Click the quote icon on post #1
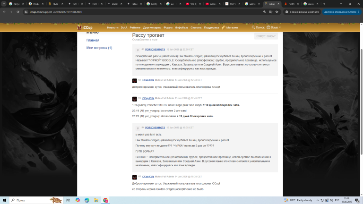 pos(138,50)
